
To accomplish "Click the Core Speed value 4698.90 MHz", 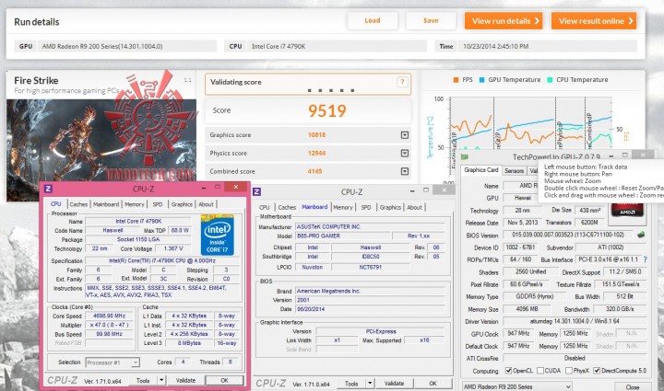I will click(109, 316).
